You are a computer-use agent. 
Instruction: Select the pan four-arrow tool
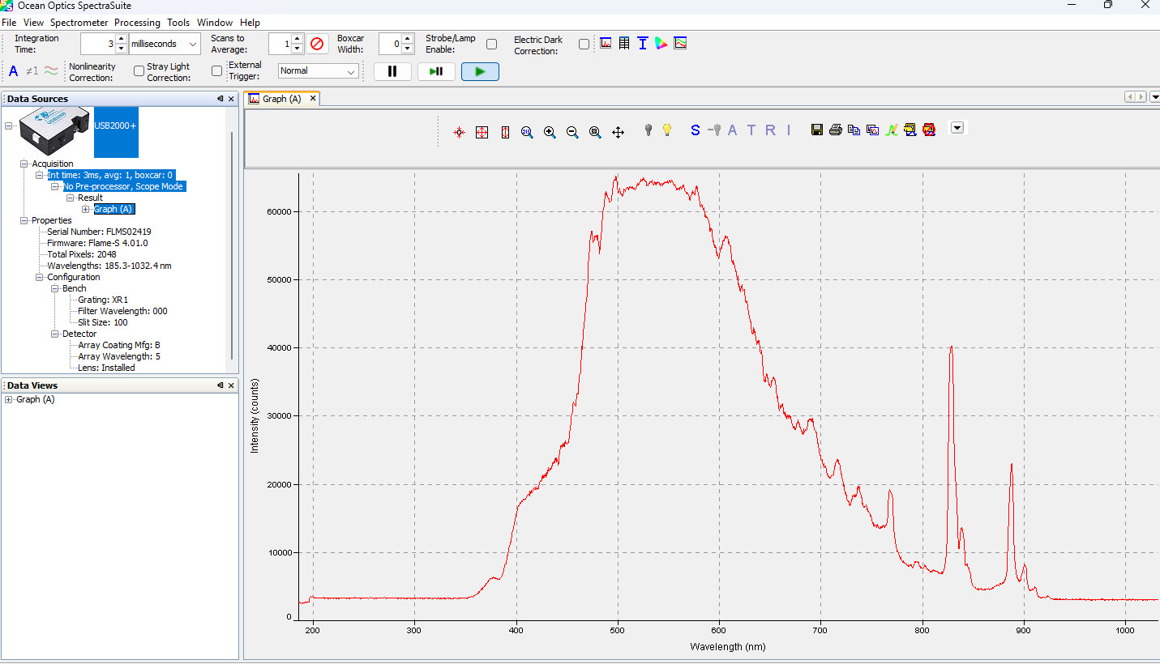click(x=618, y=132)
